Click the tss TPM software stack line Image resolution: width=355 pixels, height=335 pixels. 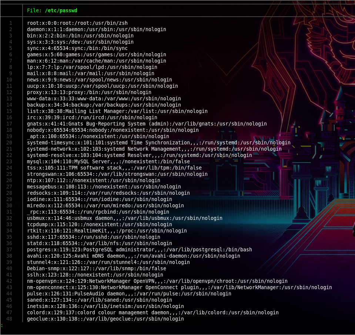click(114, 168)
